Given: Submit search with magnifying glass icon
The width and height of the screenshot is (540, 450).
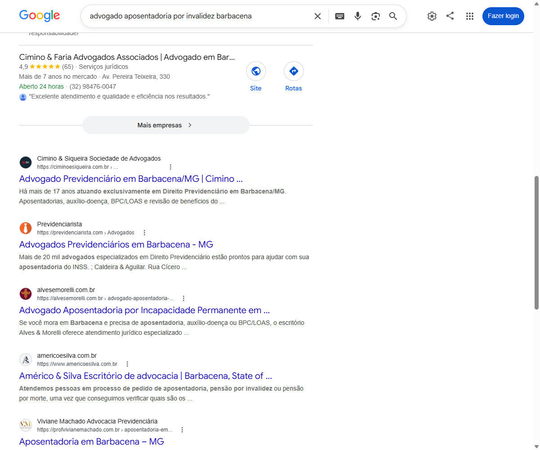Looking at the screenshot, I should click(393, 16).
